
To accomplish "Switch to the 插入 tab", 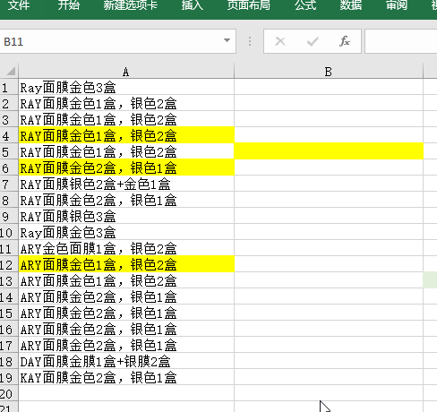I will [193, 5].
